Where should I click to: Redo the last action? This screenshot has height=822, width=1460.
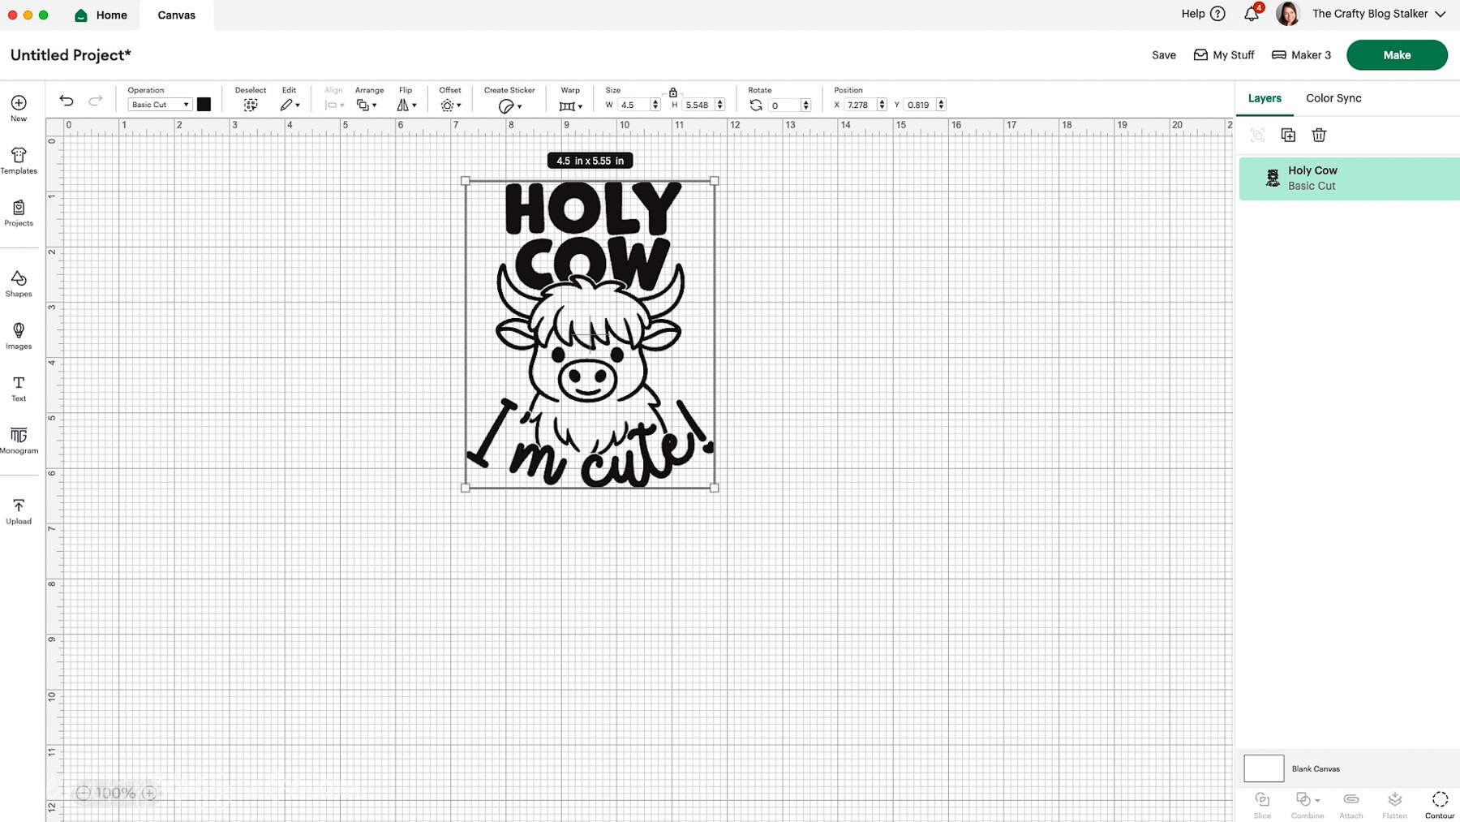[x=96, y=101]
